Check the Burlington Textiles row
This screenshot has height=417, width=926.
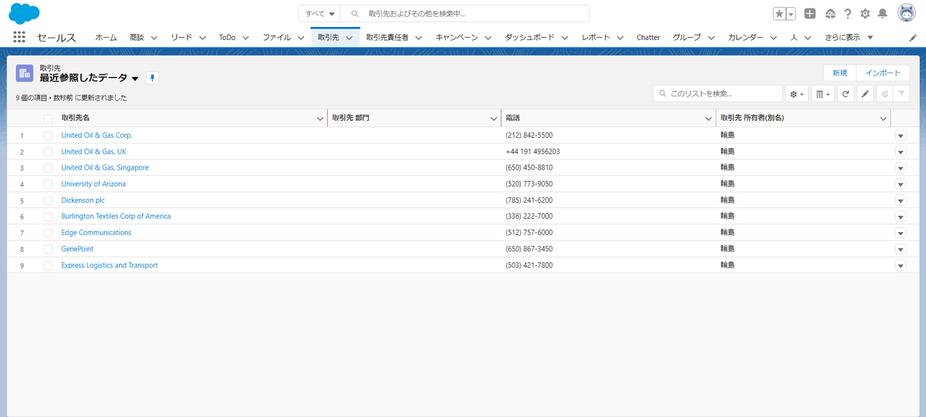49,217
